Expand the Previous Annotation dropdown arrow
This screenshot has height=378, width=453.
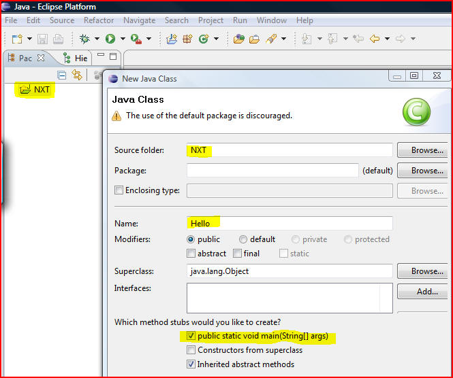point(345,39)
